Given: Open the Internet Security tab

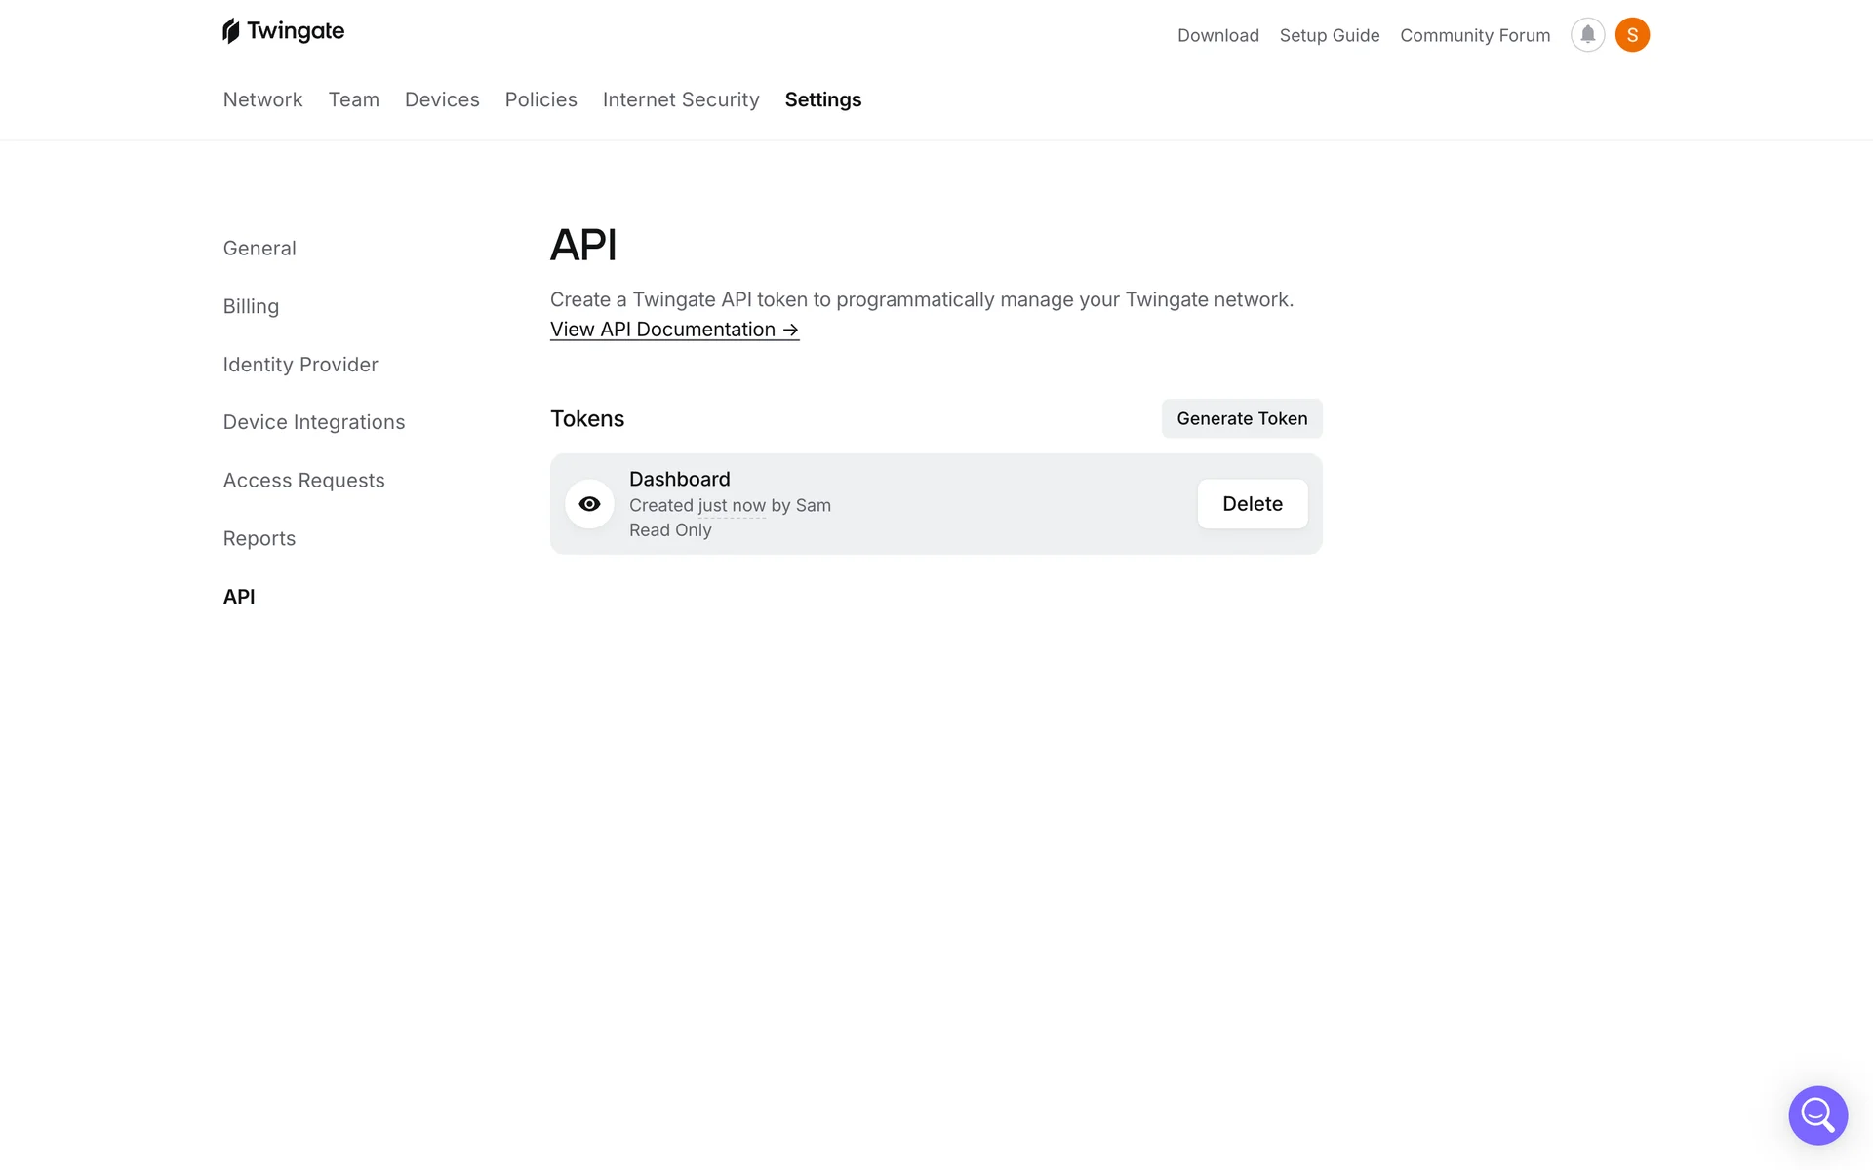Looking at the screenshot, I should tap(681, 99).
